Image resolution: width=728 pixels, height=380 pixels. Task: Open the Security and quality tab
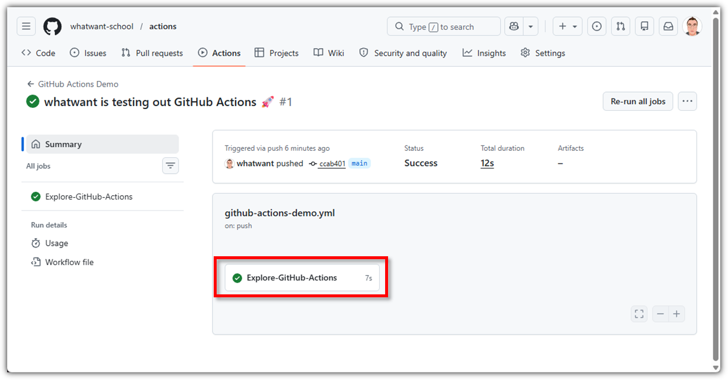pos(403,53)
